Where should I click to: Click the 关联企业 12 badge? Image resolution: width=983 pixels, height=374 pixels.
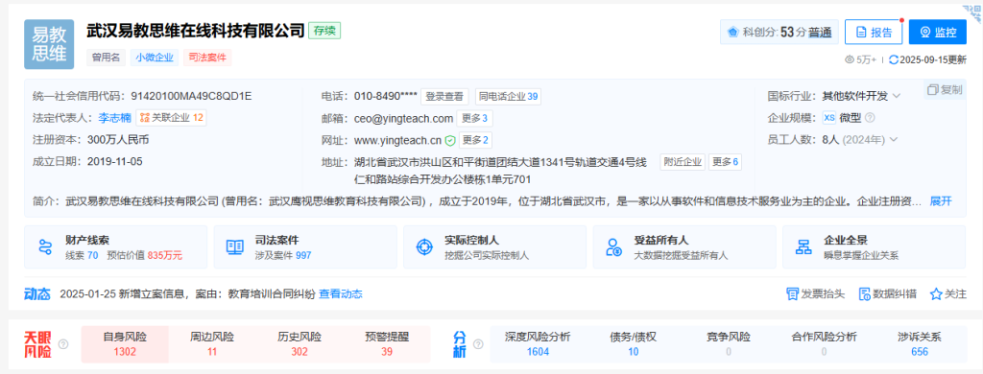[x=171, y=117]
